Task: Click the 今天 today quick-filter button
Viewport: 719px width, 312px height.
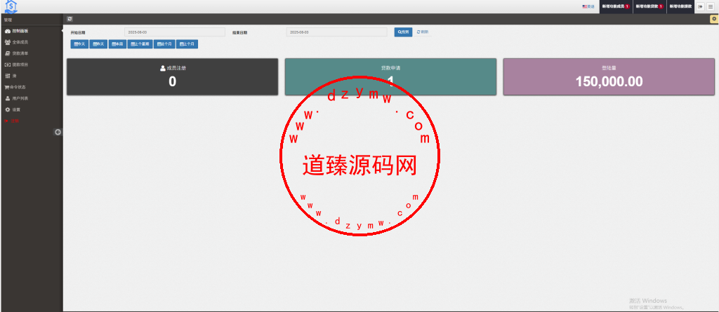Action: pyautogui.click(x=79, y=44)
